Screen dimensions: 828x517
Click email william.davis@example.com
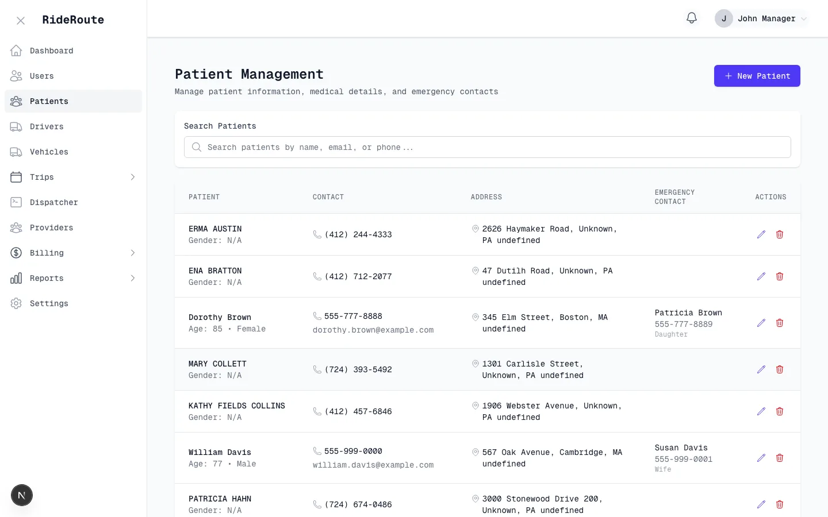coord(373,465)
